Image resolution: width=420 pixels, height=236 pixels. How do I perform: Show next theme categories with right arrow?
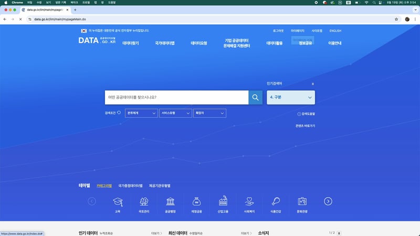328,201
